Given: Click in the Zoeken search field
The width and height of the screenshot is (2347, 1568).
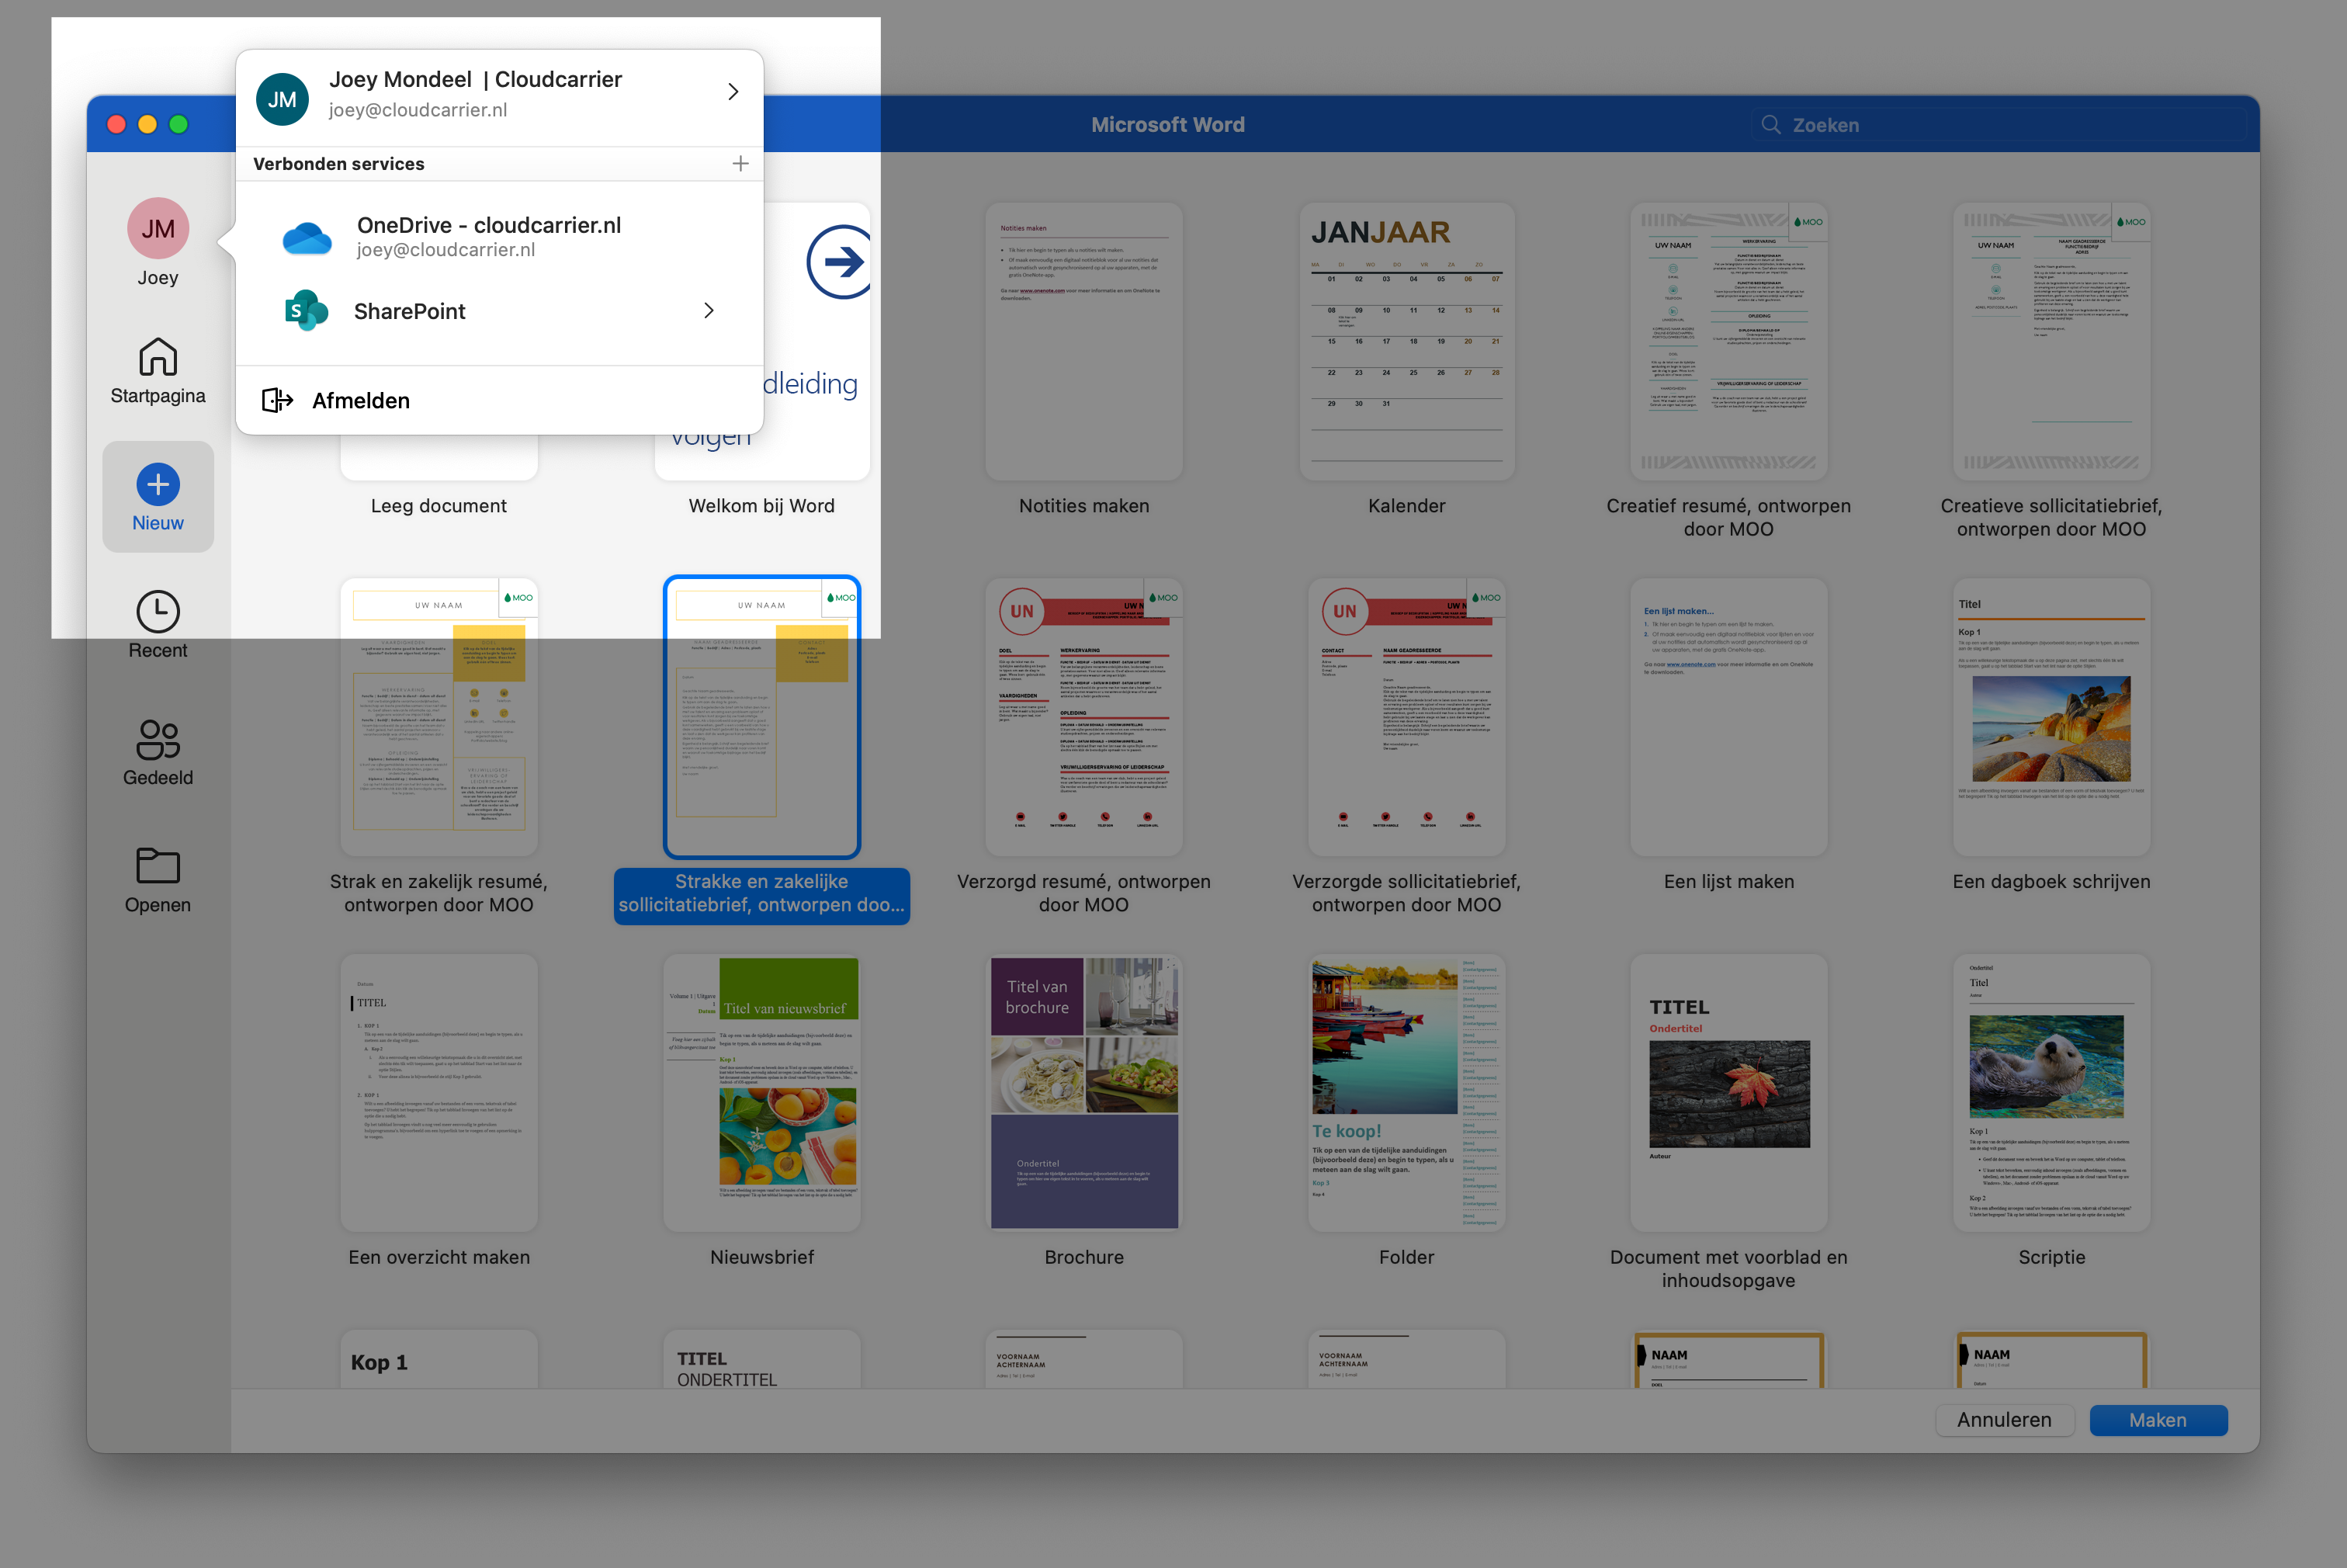Looking at the screenshot, I should [x=1999, y=125].
